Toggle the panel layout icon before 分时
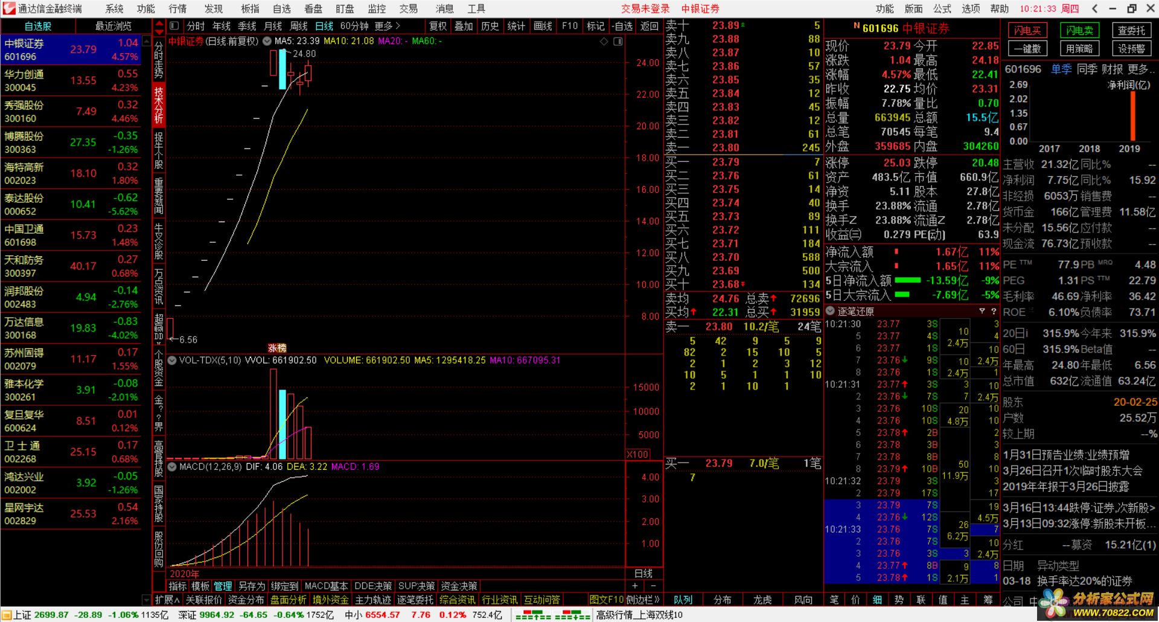Image resolution: width=1159 pixels, height=622 pixels. click(174, 26)
